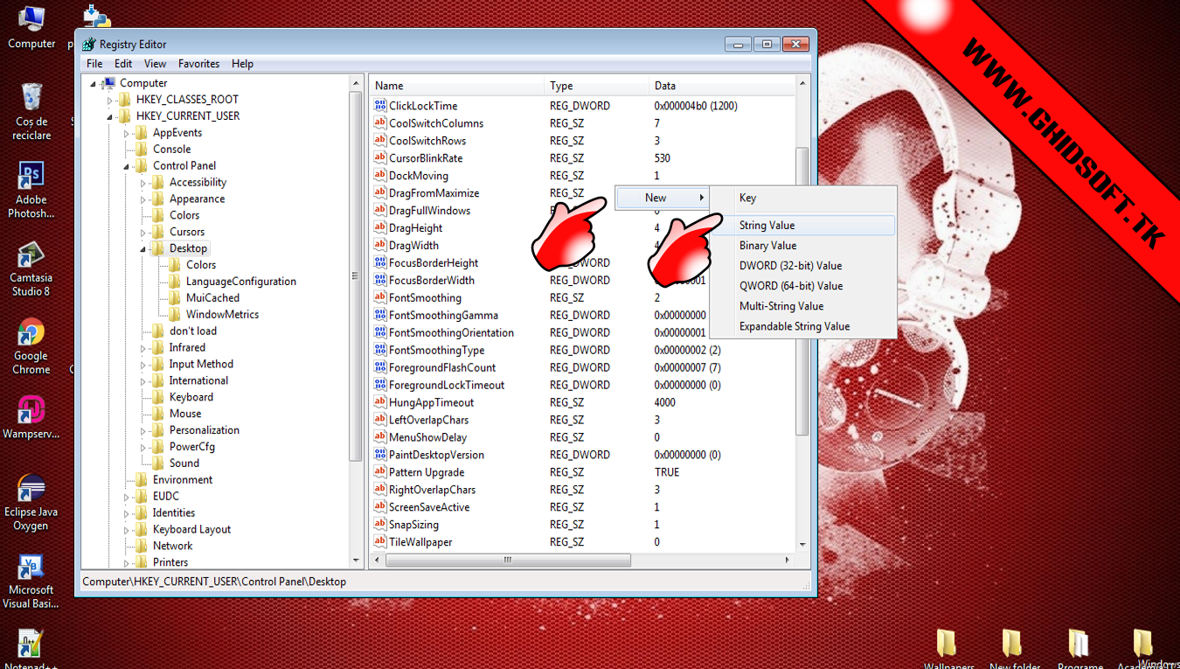The image size is (1180, 669).
Task: Start Wampserver using its desktop icon
Action: click(31, 411)
